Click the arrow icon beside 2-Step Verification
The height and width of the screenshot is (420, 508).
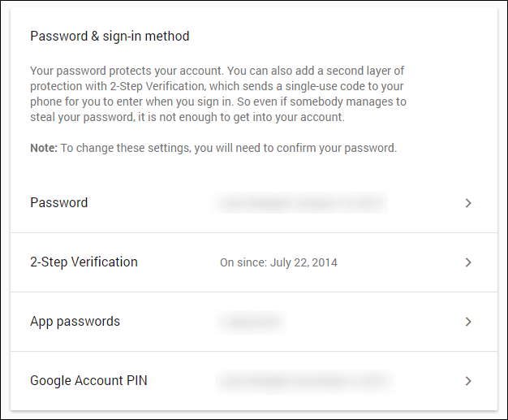click(x=468, y=262)
